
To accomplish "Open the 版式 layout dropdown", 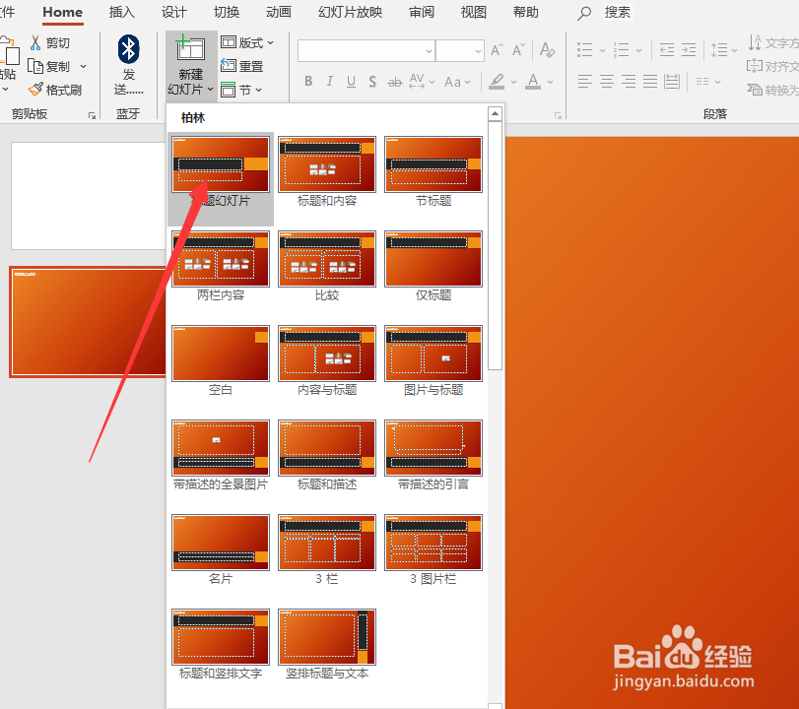I will [248, 43].
